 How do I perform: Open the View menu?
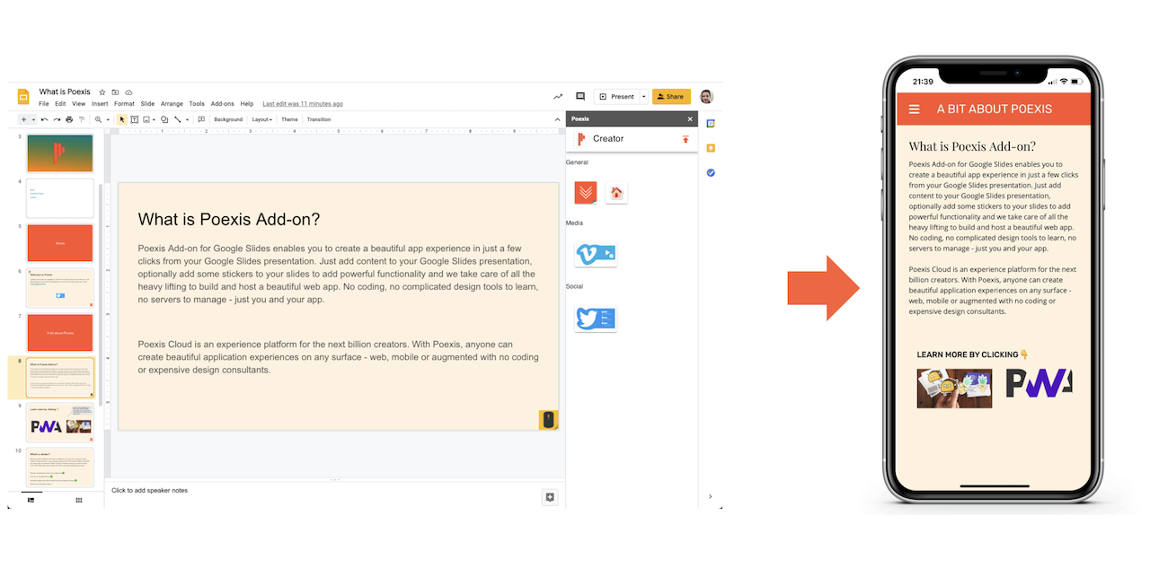tap(79, 104)
